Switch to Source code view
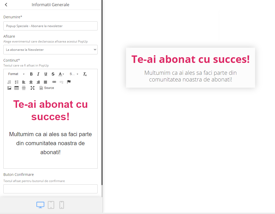Screen dimensions: 275x214 coord(47,88)
